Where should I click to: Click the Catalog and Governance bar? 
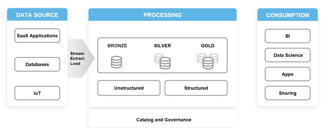tap(164, 120)
